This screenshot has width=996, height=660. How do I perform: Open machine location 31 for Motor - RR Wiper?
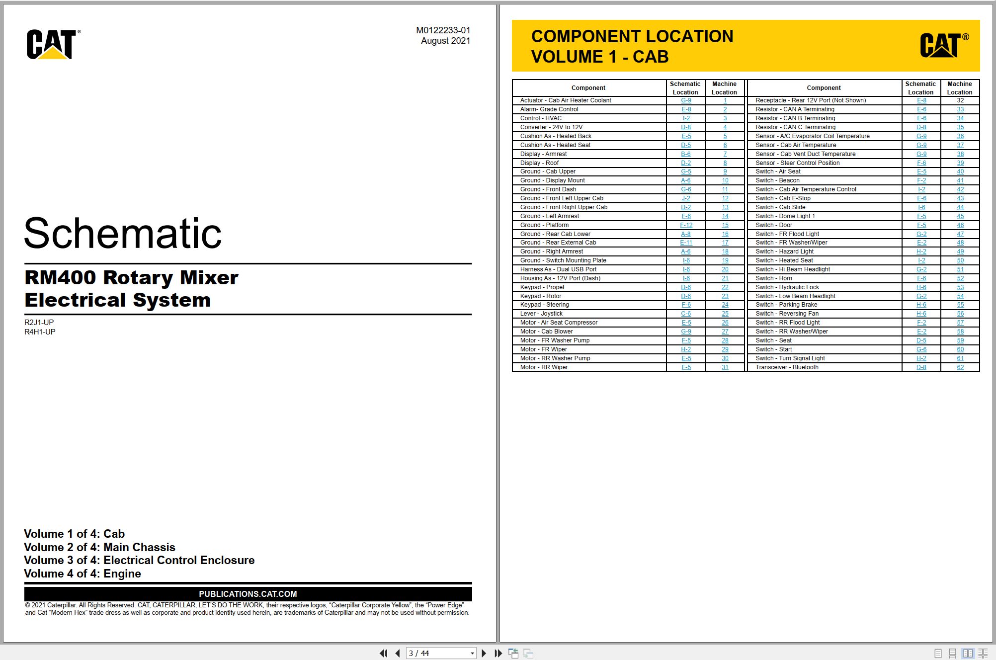tap(725, 367)
